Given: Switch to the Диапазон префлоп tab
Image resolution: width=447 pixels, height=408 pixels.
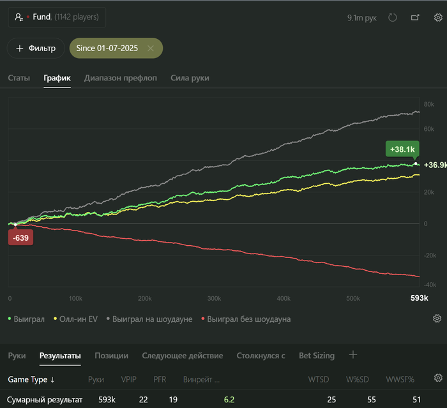Looking at the screenshot, I should (x=121, y=78).
